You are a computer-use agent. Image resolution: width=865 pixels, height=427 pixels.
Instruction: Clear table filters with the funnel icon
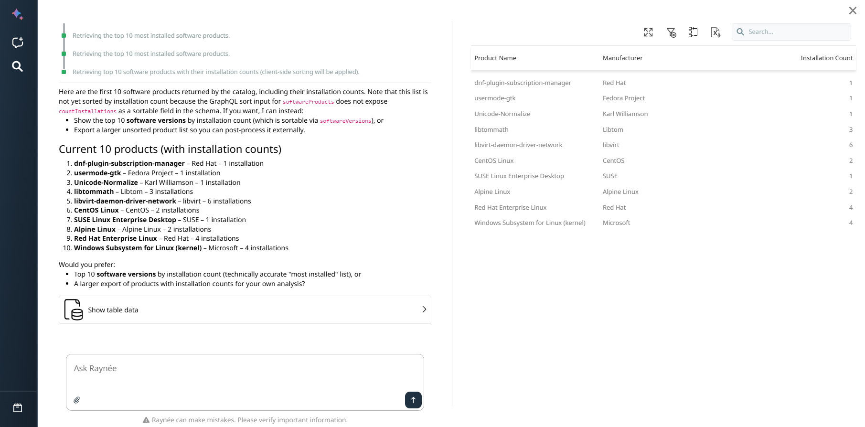(671, 32)
